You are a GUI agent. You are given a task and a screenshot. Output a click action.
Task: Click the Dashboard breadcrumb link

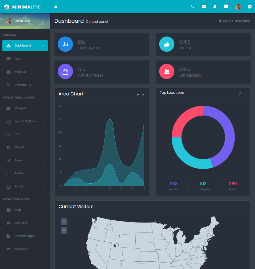click(x=242, y=21)
